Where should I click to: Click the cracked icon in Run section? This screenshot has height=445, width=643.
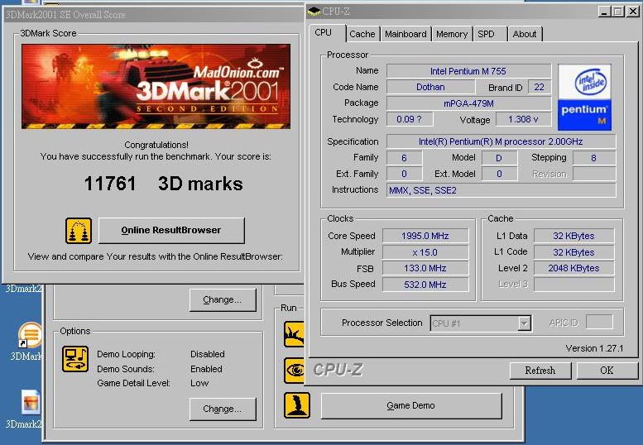[x=295, y=334]
